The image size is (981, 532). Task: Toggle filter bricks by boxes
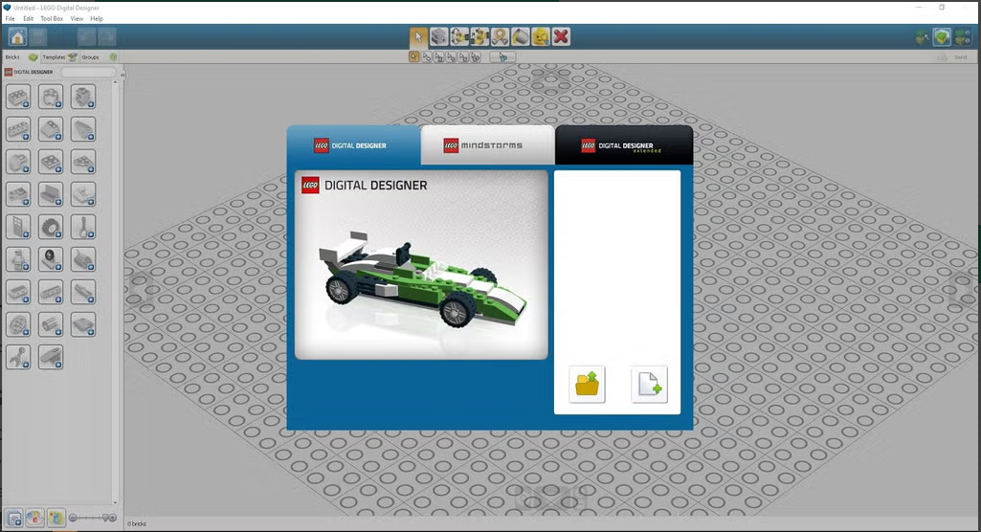tap(56, 519)
